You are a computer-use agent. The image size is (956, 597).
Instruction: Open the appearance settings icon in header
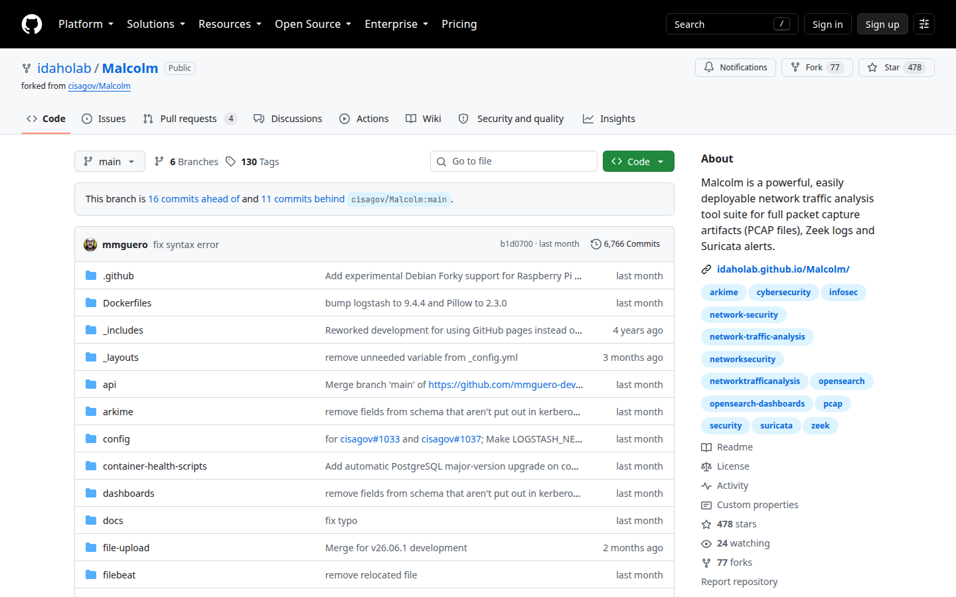click(x=923, y=24)
